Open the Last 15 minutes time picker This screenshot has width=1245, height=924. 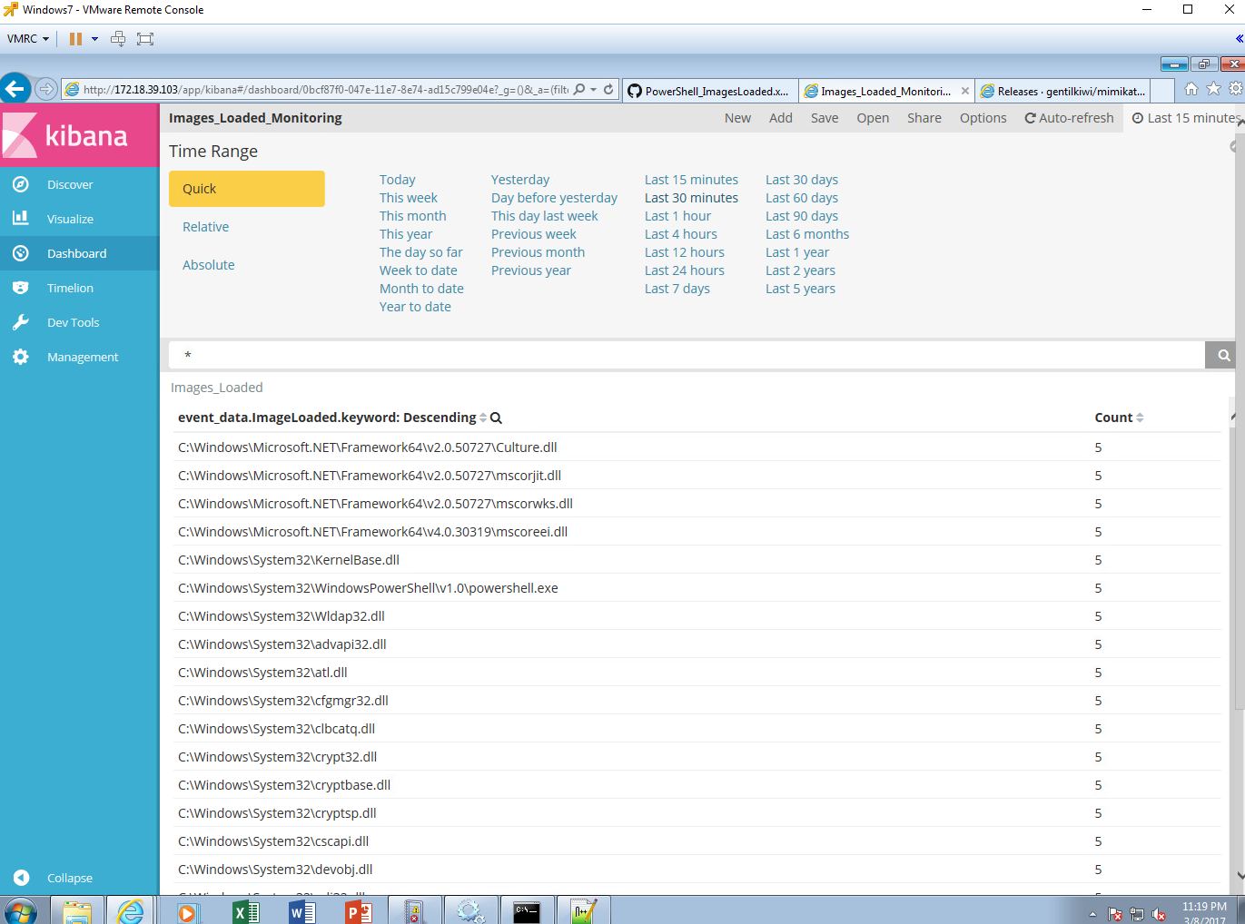click(x=1186, y=118)
